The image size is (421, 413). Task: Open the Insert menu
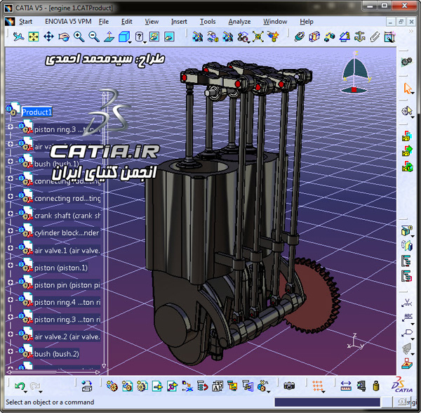point(179,22)
